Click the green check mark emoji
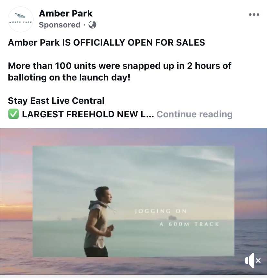This screenshot has height=278, width=267. [14, 114]
